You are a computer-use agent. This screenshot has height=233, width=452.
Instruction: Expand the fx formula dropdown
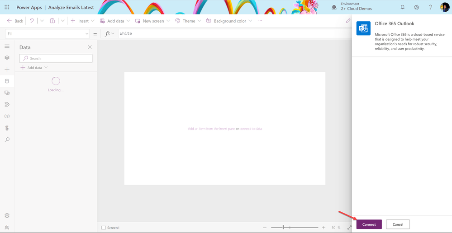coord(109,34)
